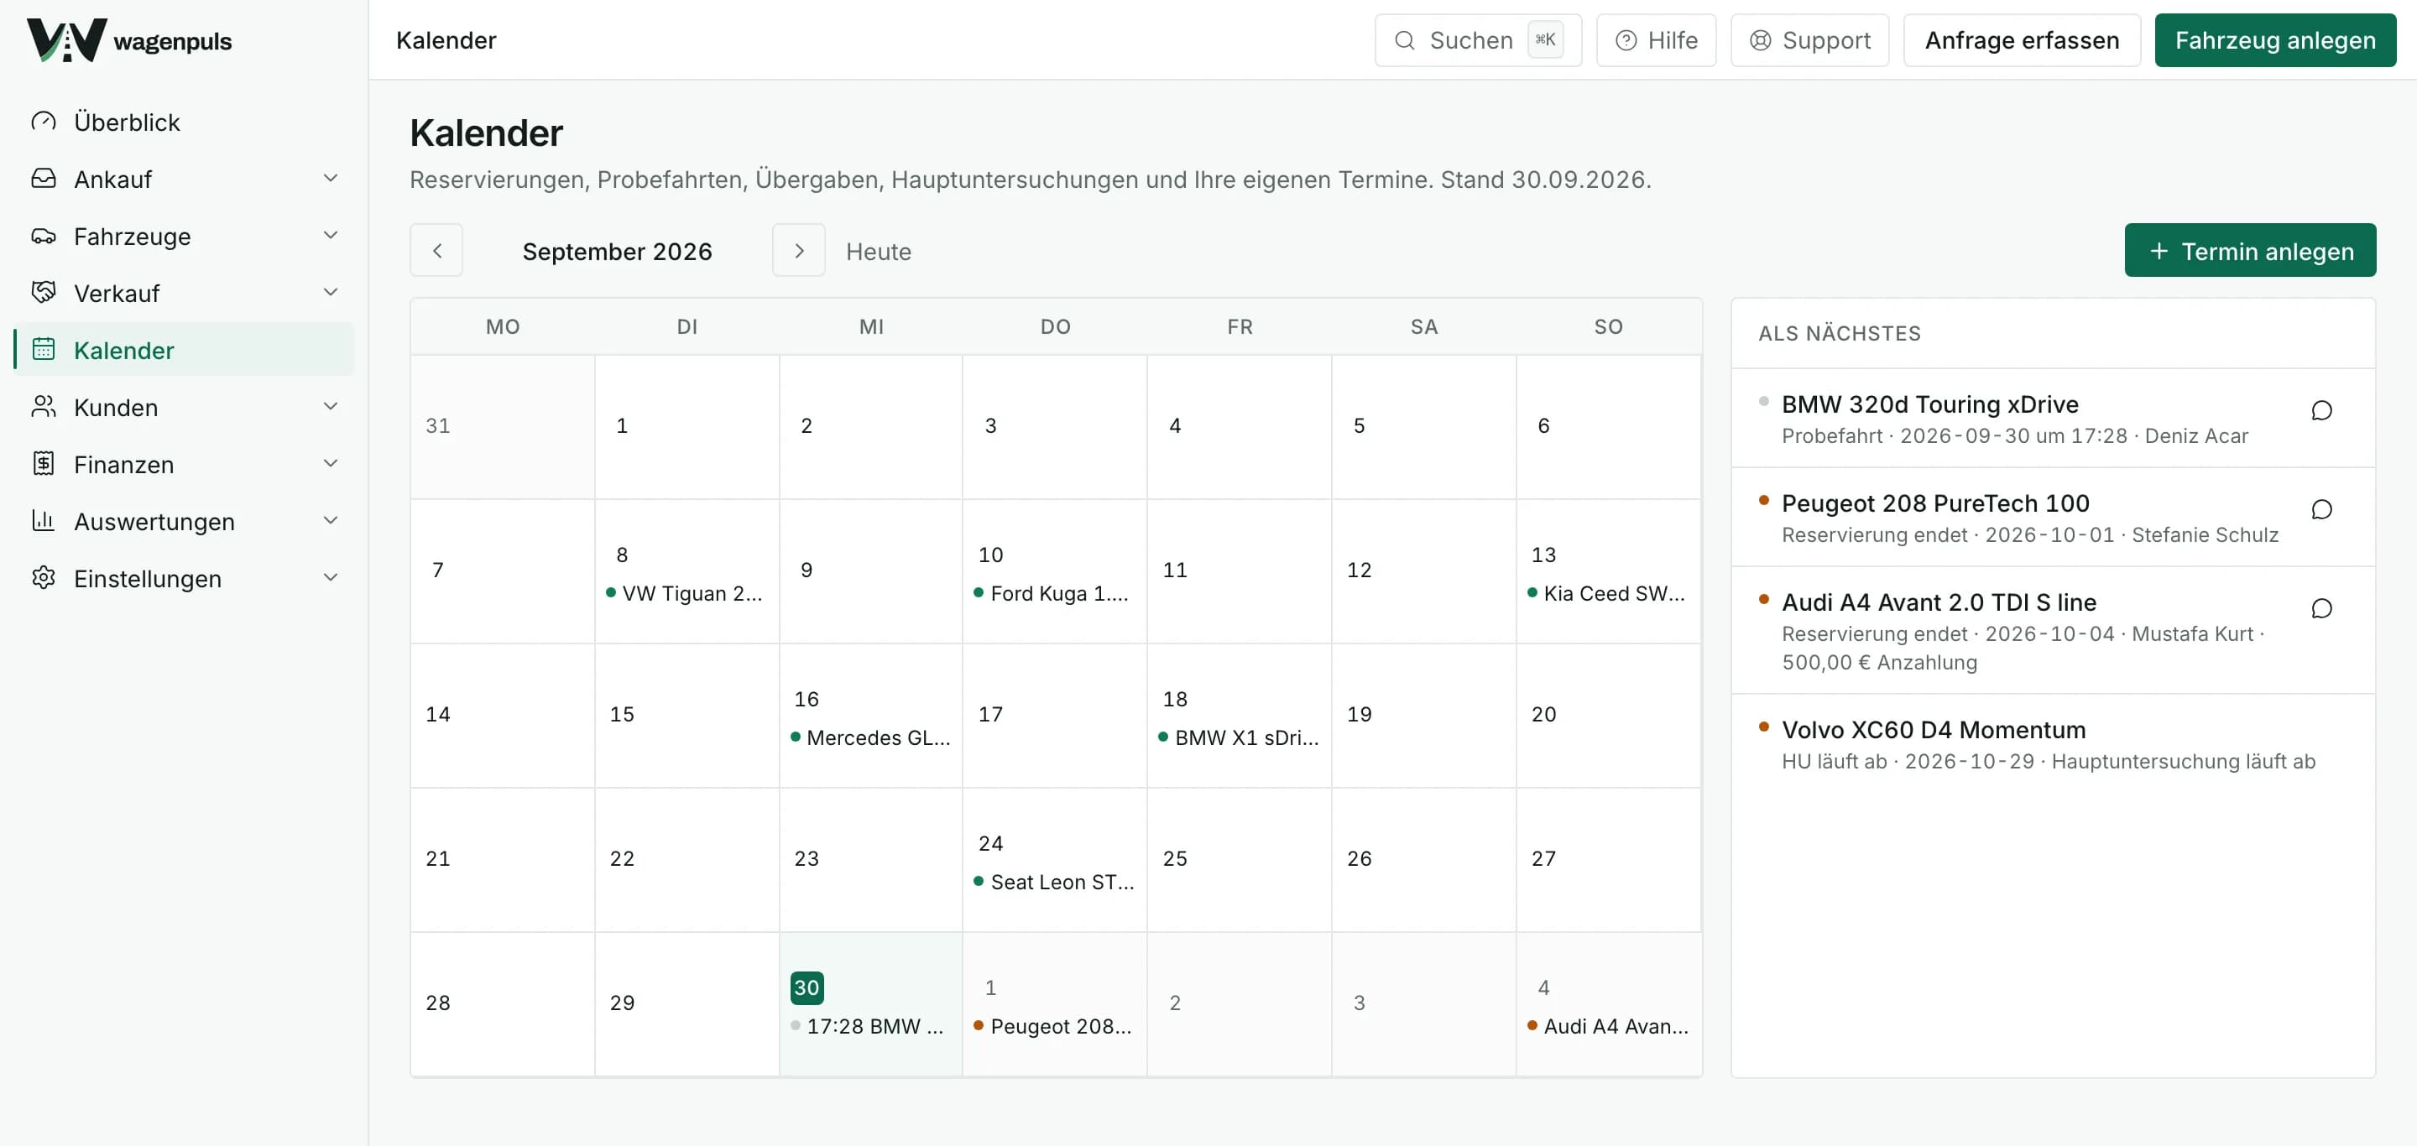The height and width of the screenshot is (1146, 2417).
Task: Click the Verkauf handshake icon
Action: tap(43, 293)
